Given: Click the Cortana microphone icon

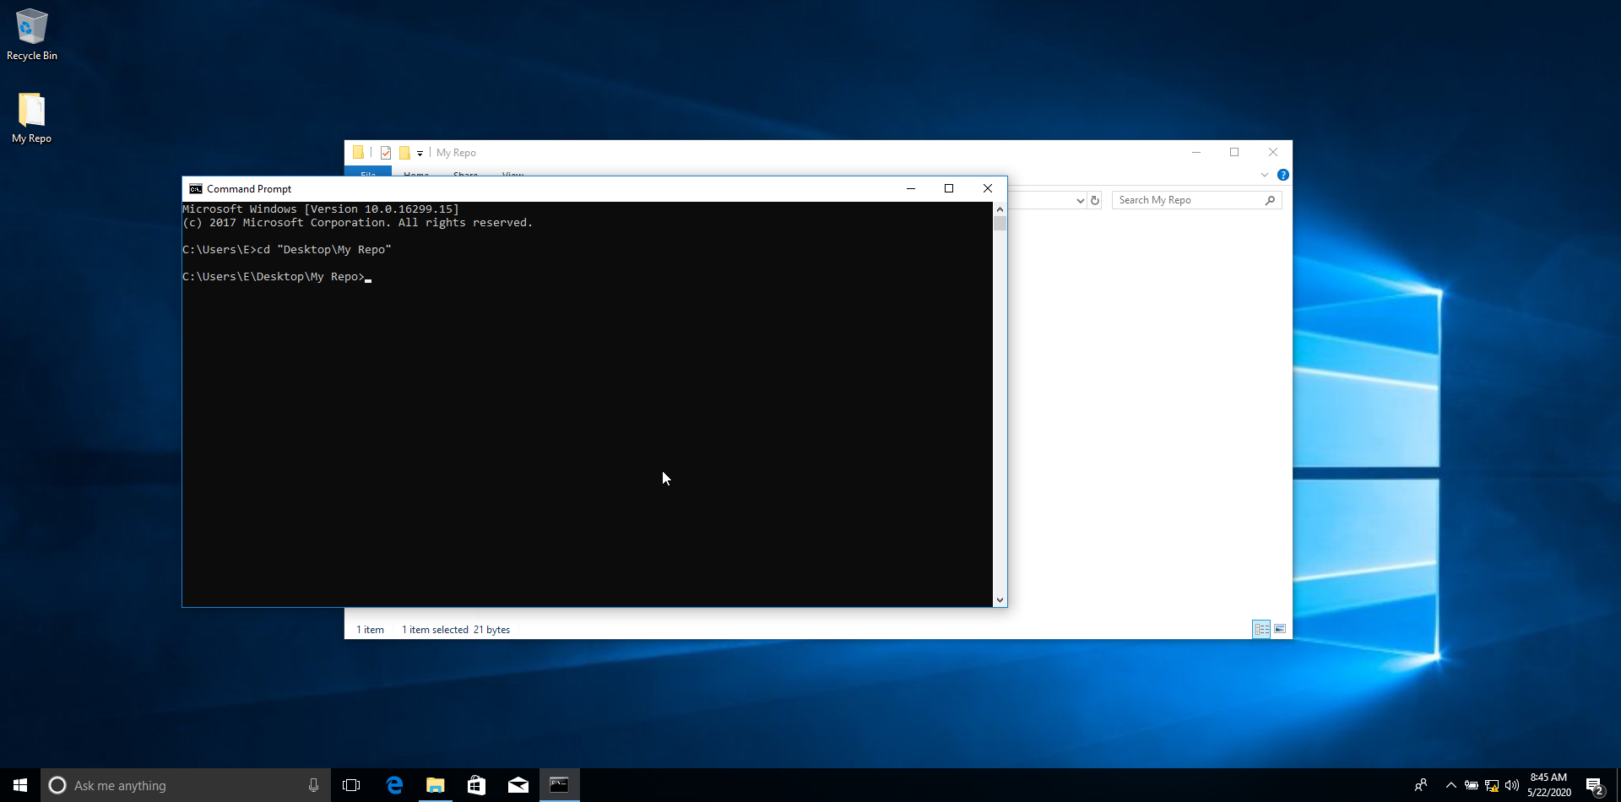Looking at the screenshot, I should [313, 785].
